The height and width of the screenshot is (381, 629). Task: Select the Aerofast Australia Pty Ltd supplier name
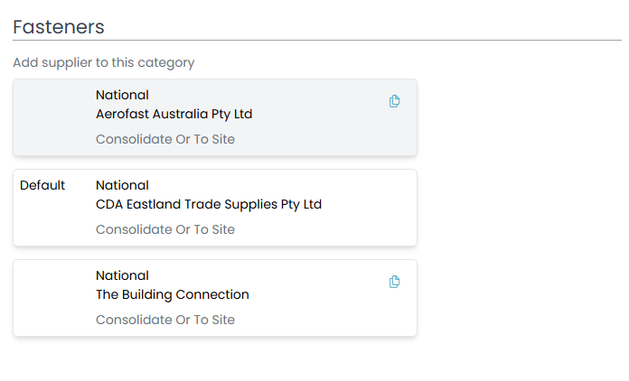[174, 115]
